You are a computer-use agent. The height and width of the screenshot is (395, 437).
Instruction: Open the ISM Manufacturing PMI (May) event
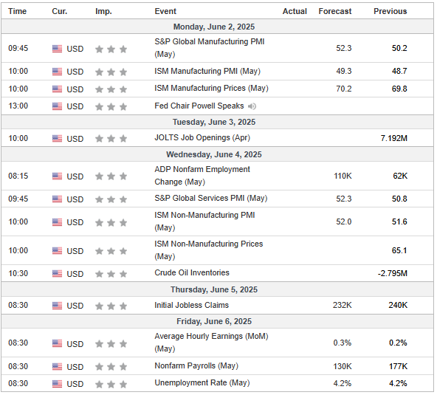coord(207,72)
